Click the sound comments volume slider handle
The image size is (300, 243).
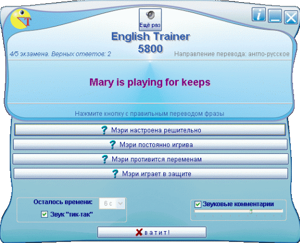tap(251, 211)
